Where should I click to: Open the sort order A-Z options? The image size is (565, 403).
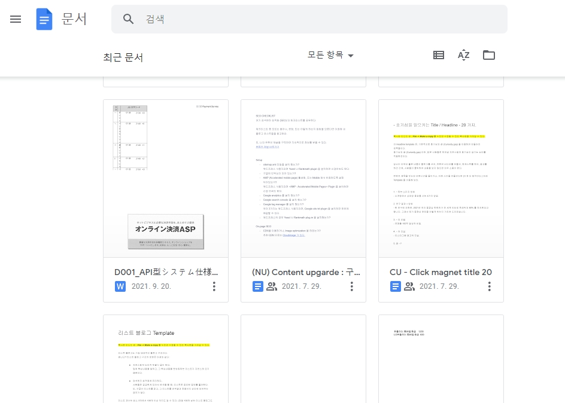464,55
